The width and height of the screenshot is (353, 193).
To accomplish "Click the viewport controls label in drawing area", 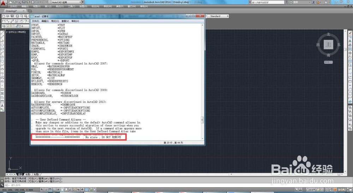I will tap(16, 32).
